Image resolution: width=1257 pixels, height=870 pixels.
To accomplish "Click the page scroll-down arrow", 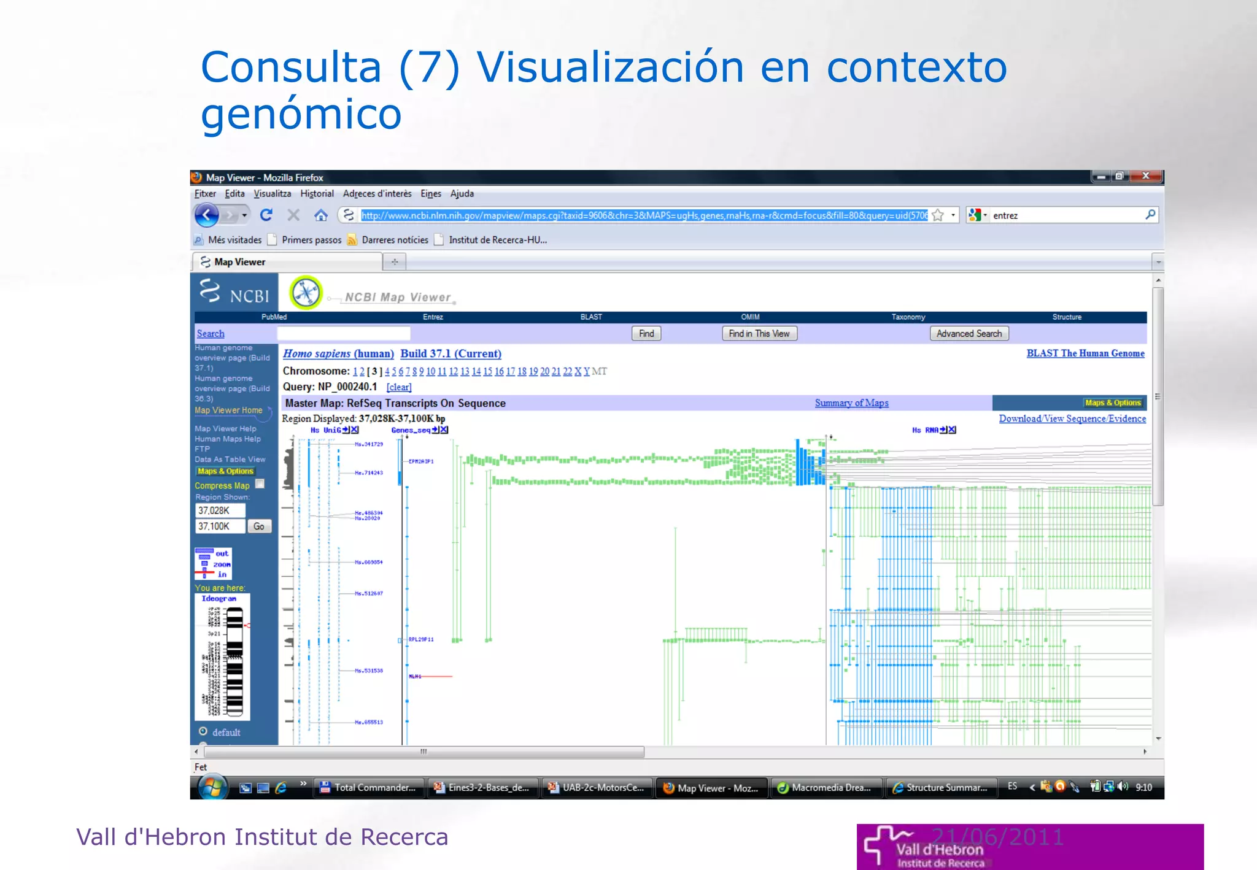I will (x=1158, y=739).
